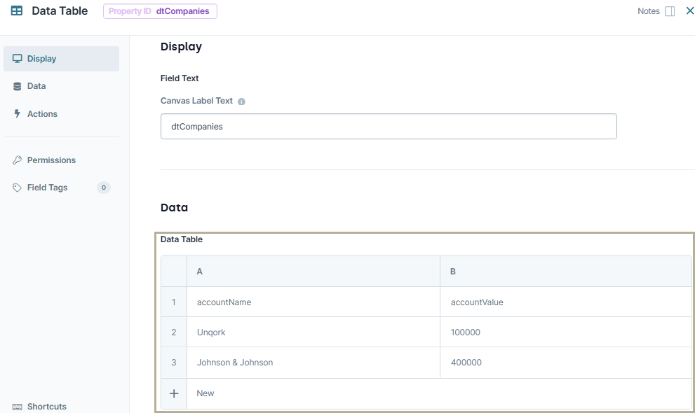
Task: Edit the Canvas Label Text field
Action: (x=388, y=126)
